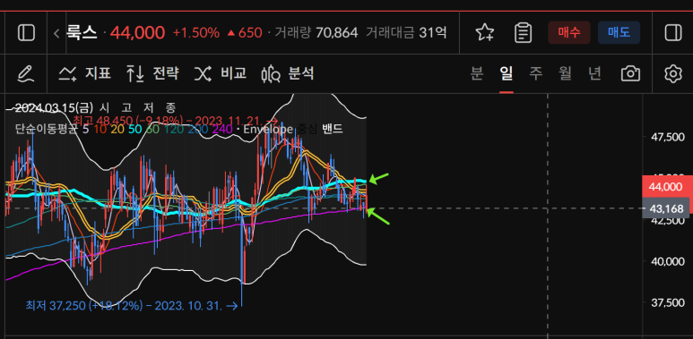Click the red 44,000 price axis tag
Viewport: 693px width, 339px height.
click(665, 187)
